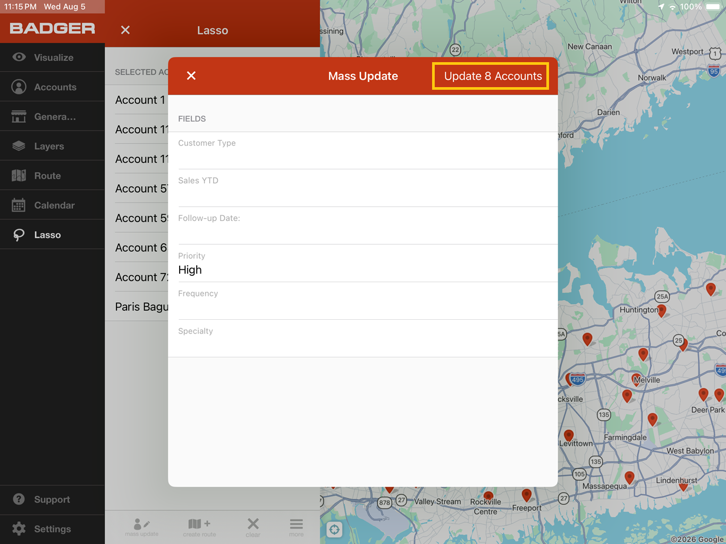Image resolution: width=726 pixels, height=544 pixels.
Task: Change the Priority field showing High
Action: pyautogui.click(x=363, y=263)
